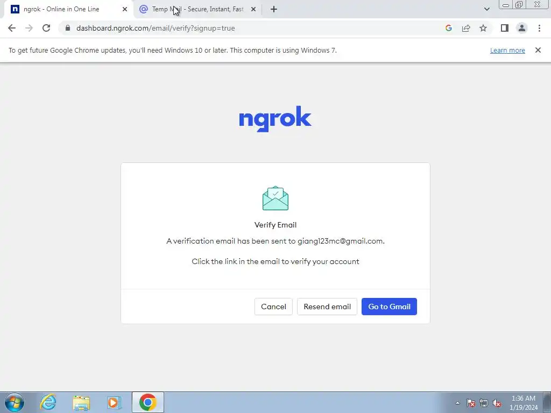
Task: Click Resend email
Action: point(327,307)
